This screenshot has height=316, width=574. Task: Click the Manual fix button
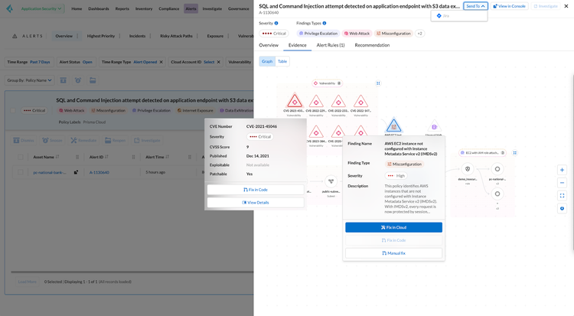pos(393,253)
